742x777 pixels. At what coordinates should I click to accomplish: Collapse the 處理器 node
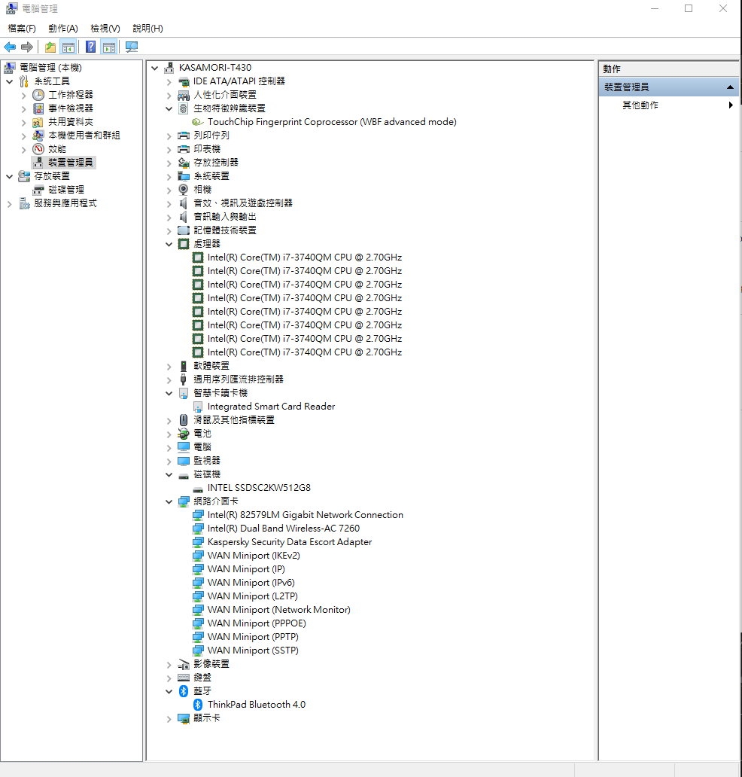point(169,244)
